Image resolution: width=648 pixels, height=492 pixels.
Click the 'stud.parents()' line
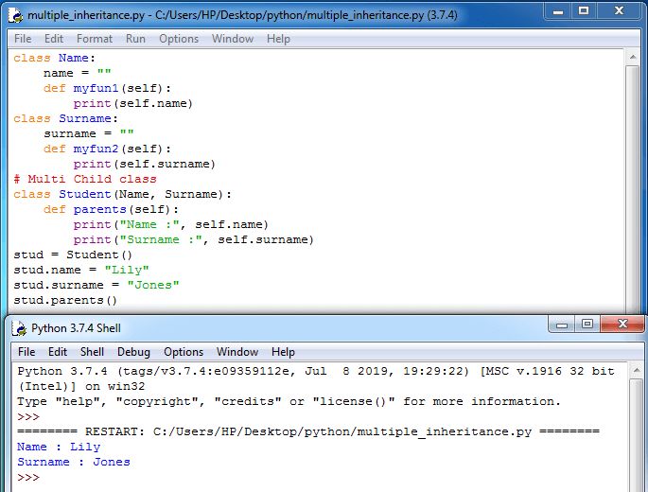coord(65,300)
